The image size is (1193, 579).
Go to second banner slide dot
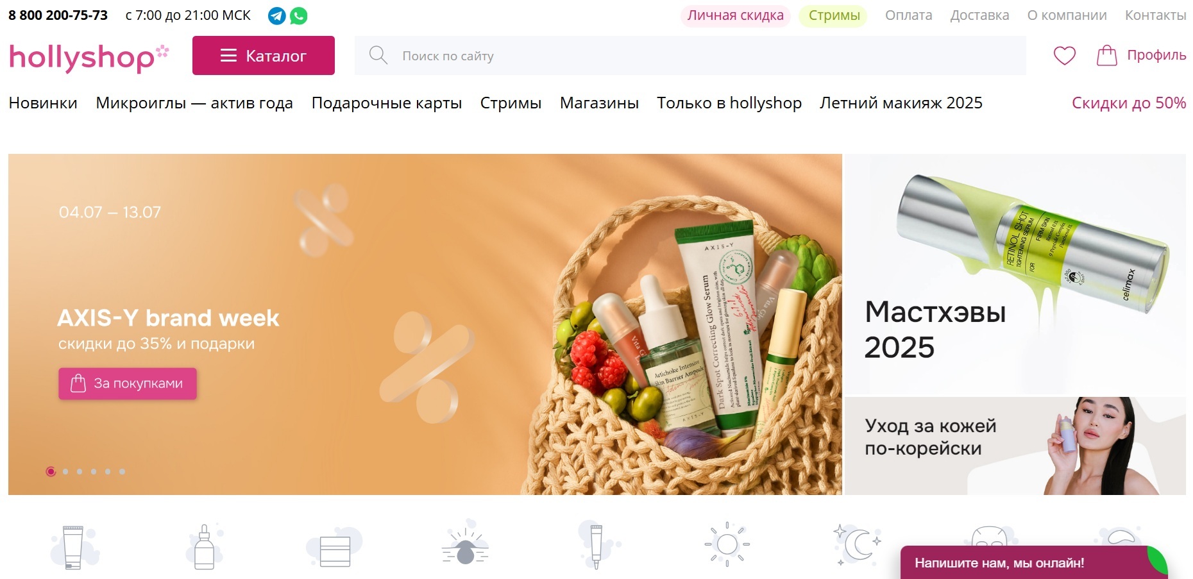(x=65, y=472)
